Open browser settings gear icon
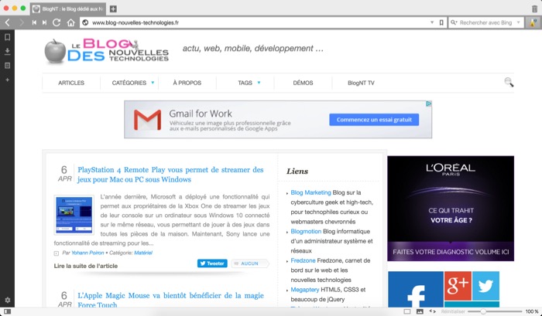This screenshot has height=316, width=542. coord(7,300)
